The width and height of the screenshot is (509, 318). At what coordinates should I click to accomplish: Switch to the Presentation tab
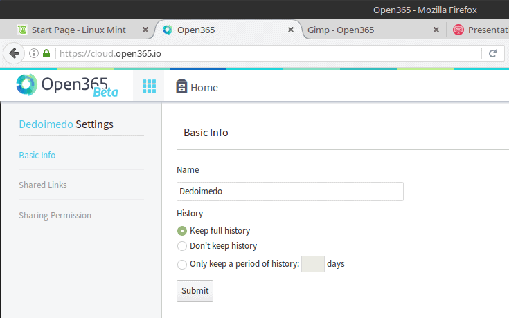point(481,30)
